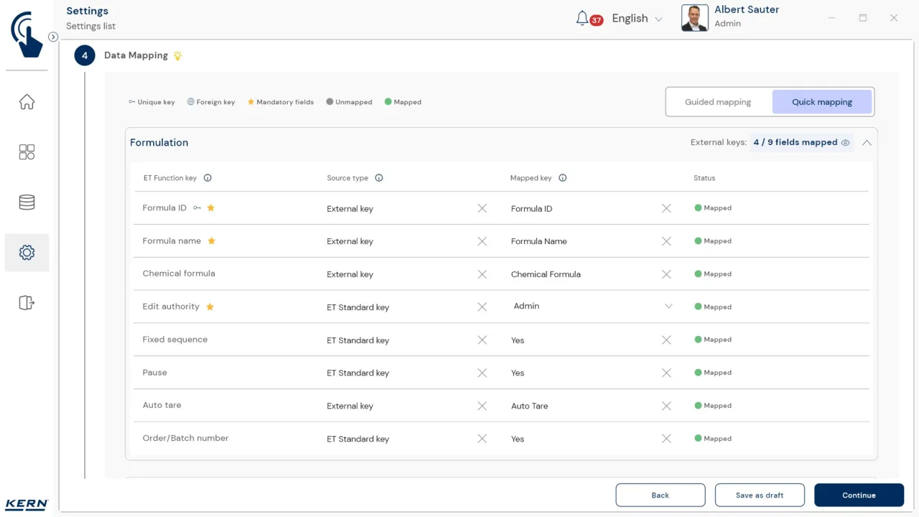The width and height of the screenshot is (919, 517).
Task: Clear source type for Auto tare row
Action: pyautogui.click(x=482, y=406)
